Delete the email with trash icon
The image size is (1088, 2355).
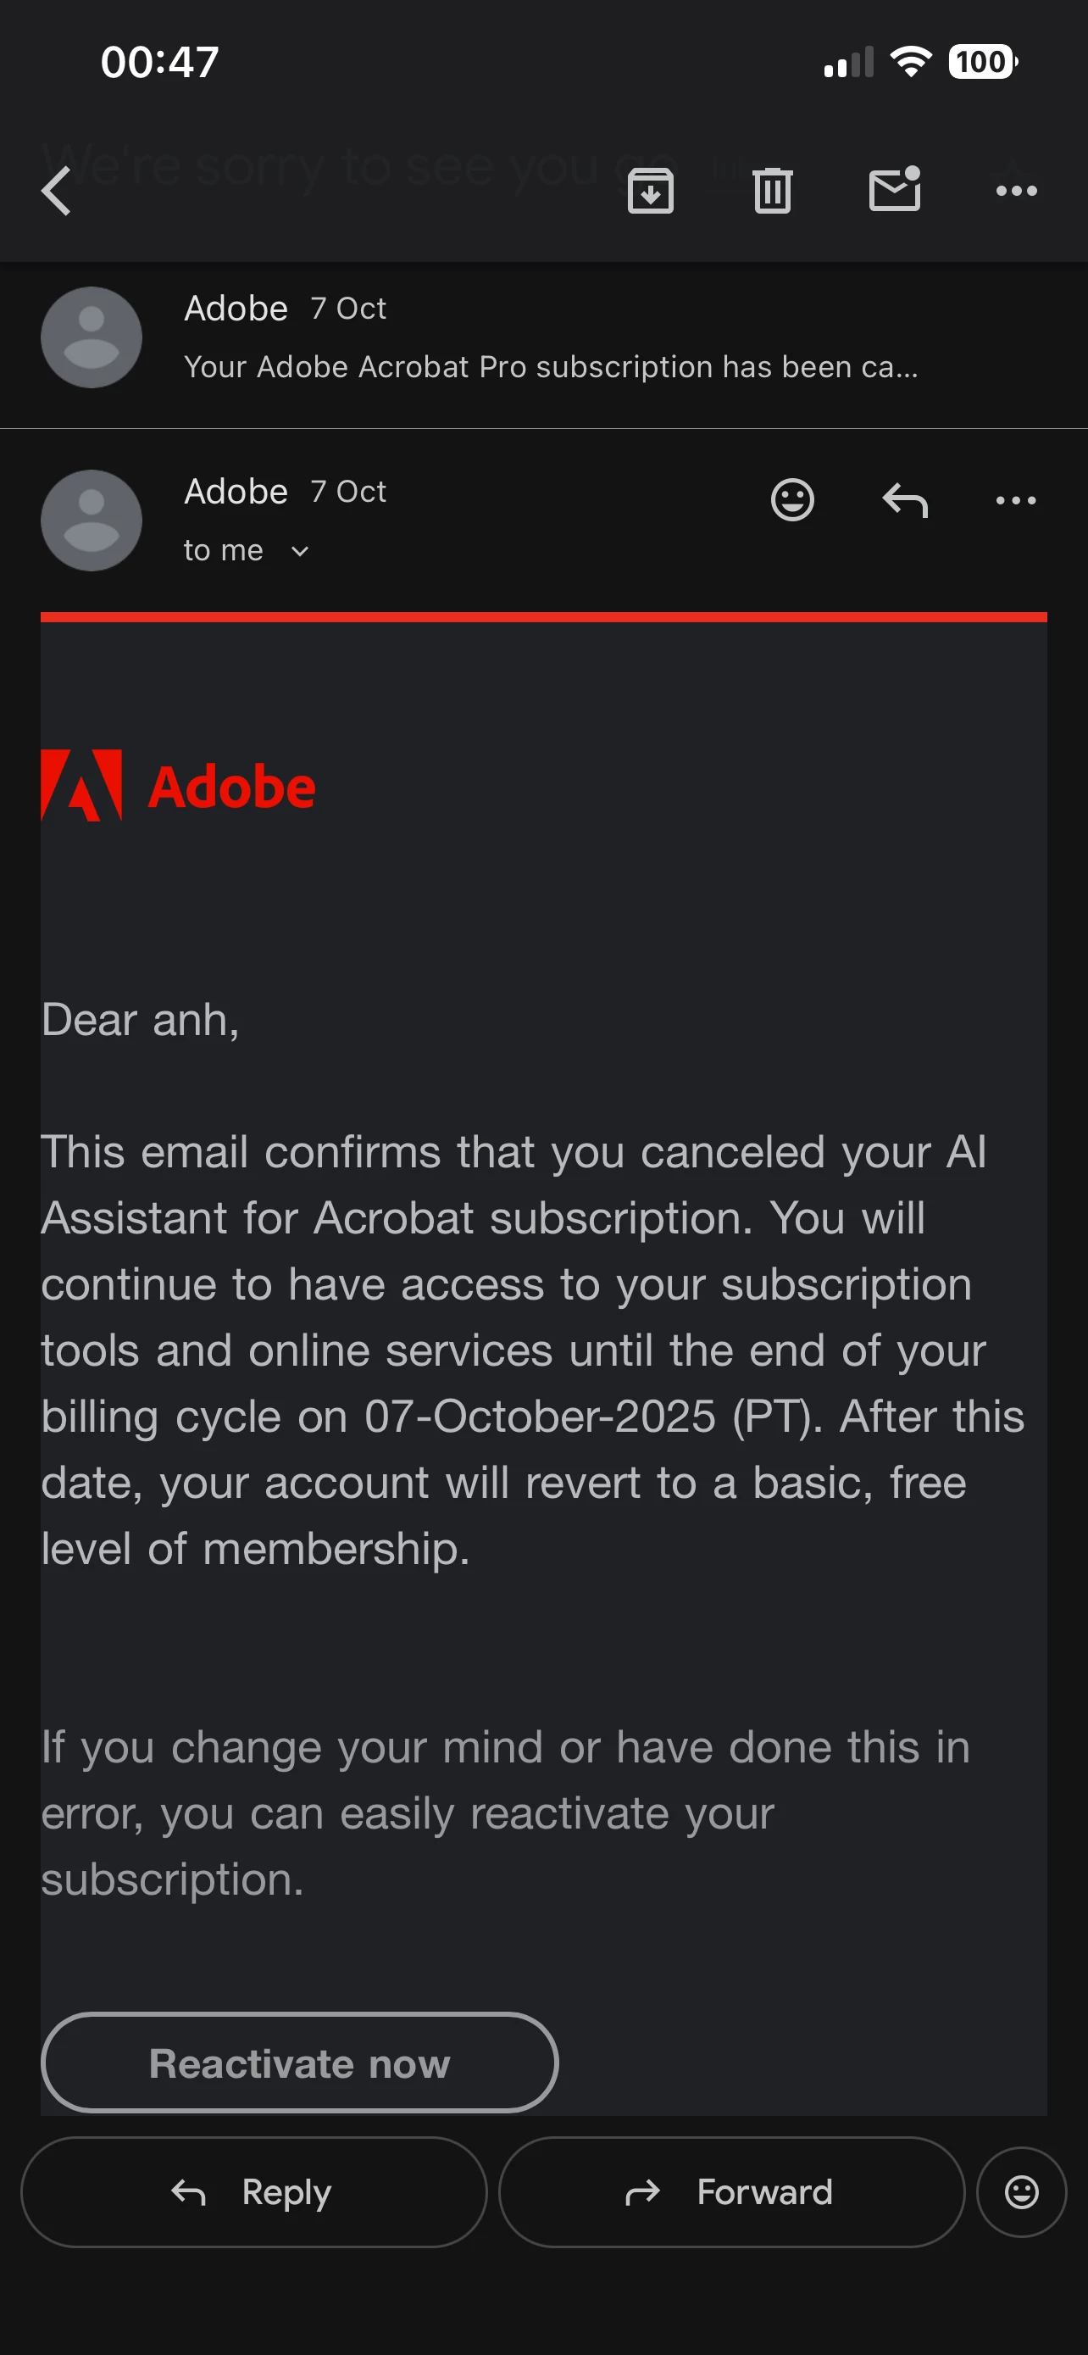(772, 191)
